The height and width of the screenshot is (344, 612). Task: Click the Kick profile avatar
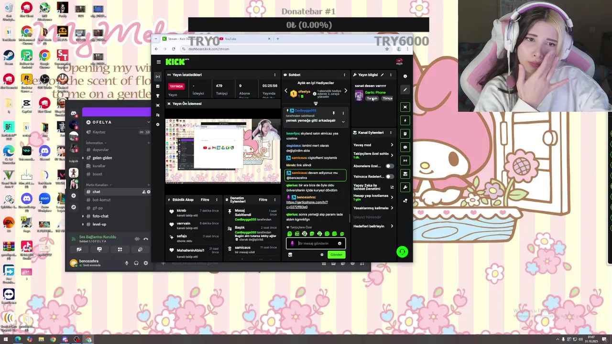(x=399, y=62)
